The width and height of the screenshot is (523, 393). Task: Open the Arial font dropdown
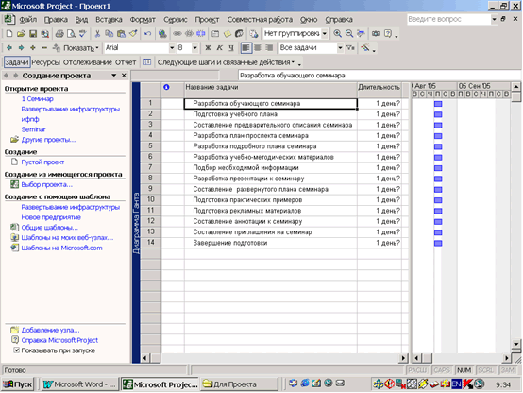(x=172, y=48)
